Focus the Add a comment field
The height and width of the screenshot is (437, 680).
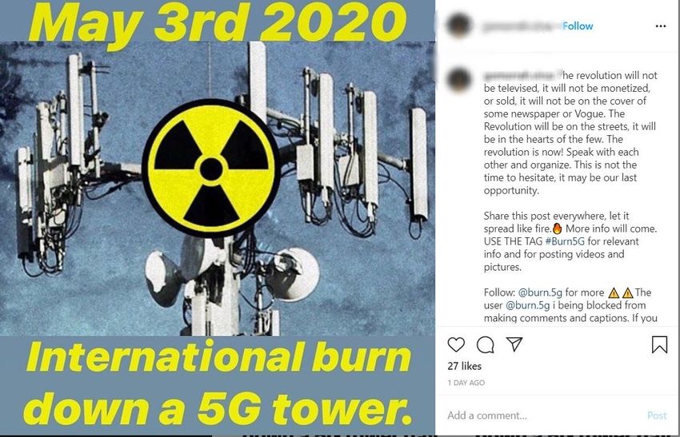coord(544,415)
